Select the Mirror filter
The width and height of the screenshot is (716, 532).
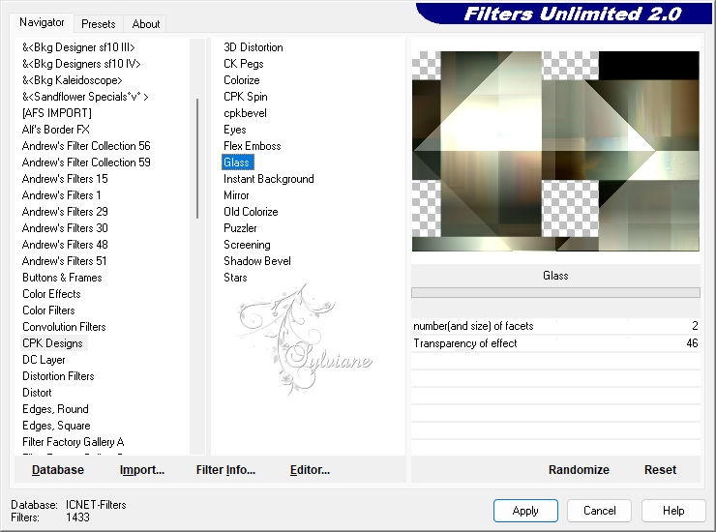pyautogui.click(x=236, y=195)
